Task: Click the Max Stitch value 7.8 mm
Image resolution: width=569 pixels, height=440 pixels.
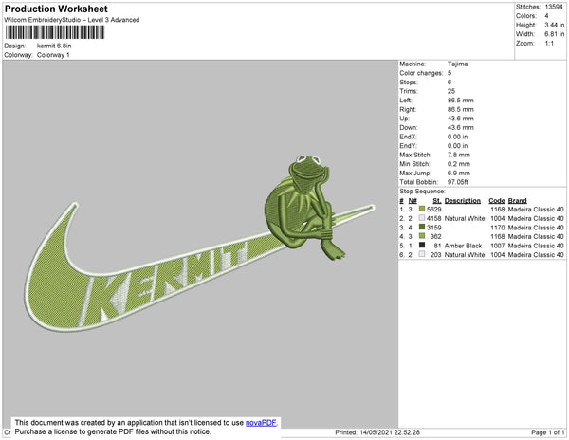Action: click(458, 155)
